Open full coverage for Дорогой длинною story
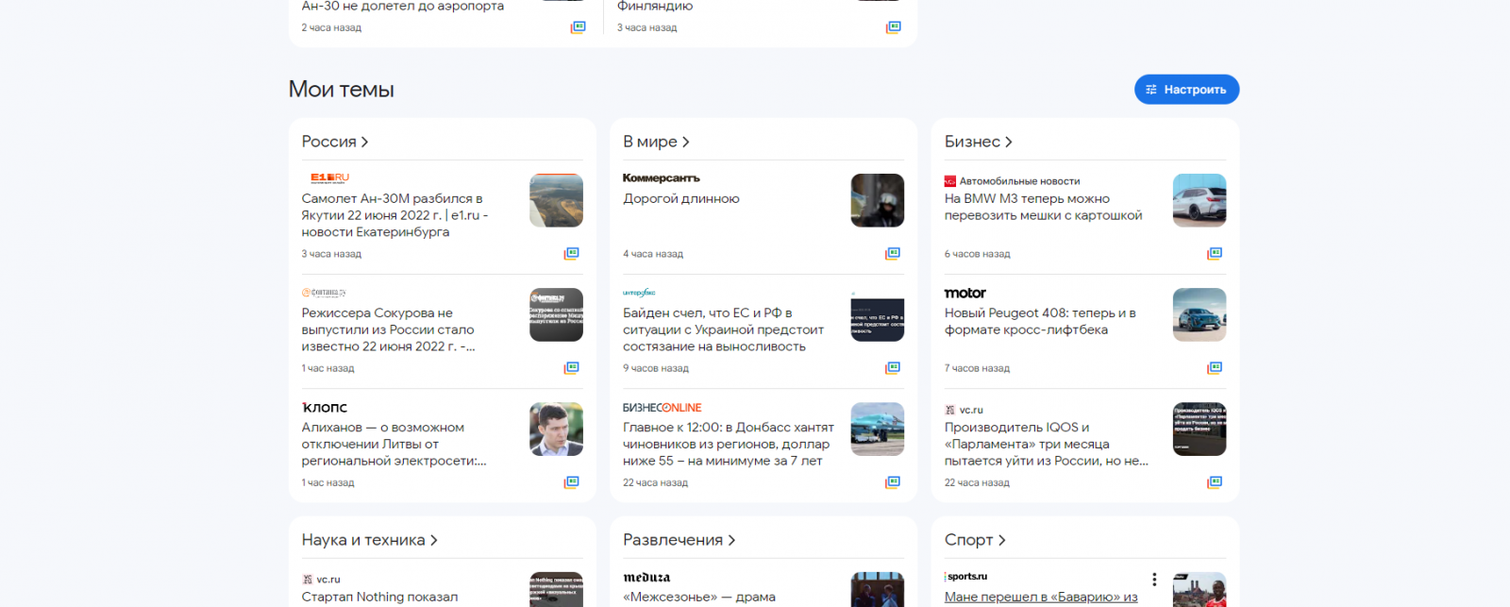The height and width of the screenshot is (607, 1510). click(x=893, y=253)
